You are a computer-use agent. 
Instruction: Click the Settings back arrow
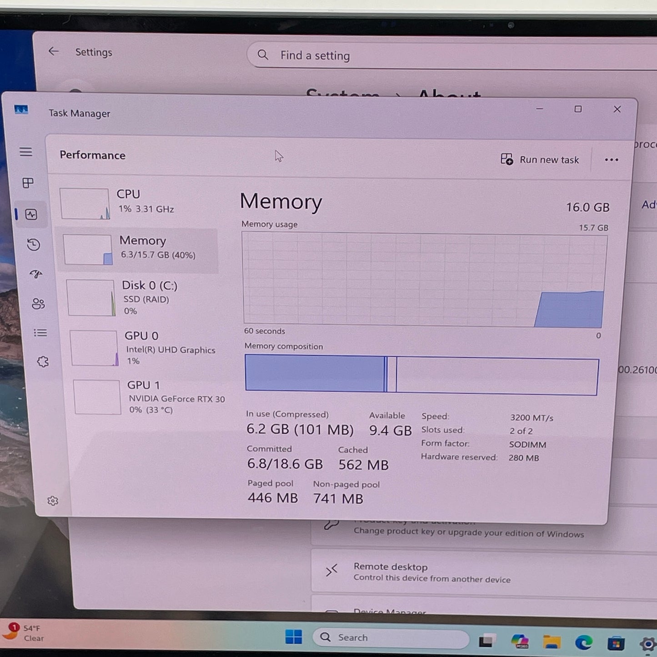tap(54, 51)
